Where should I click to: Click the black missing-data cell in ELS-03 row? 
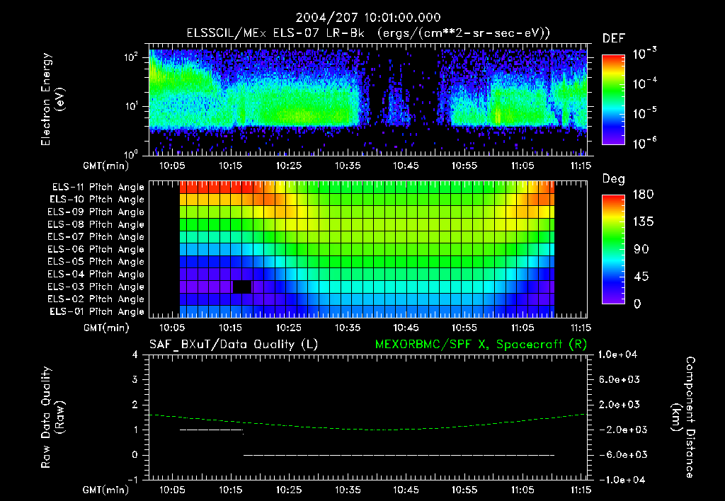(x=242, y=287)
